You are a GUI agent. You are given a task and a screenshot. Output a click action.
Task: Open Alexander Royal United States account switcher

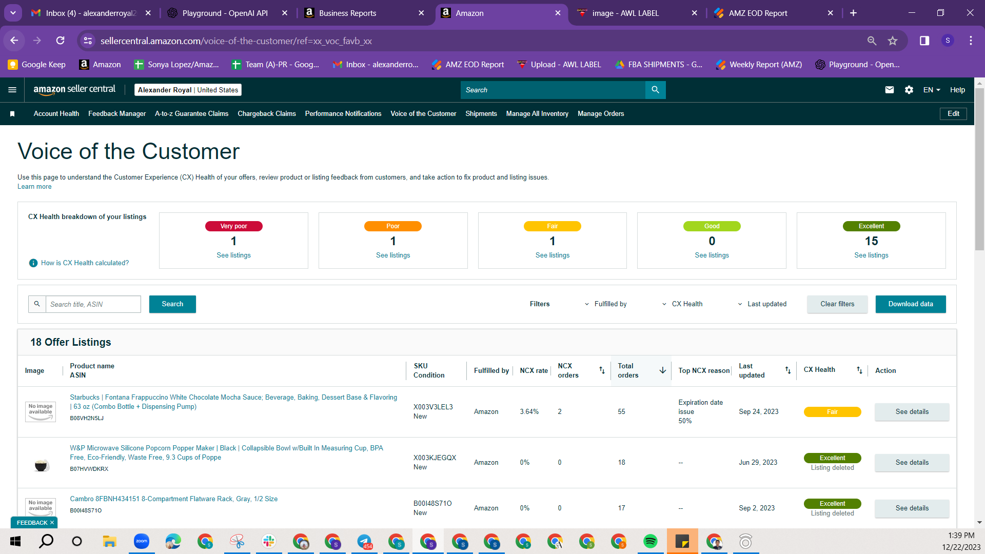pyautogui.click(x=188, y=90)
